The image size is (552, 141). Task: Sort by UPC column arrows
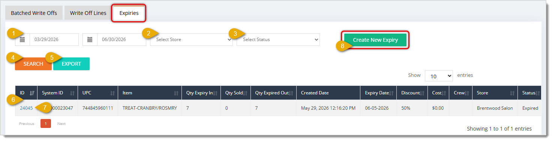[112, 93]
